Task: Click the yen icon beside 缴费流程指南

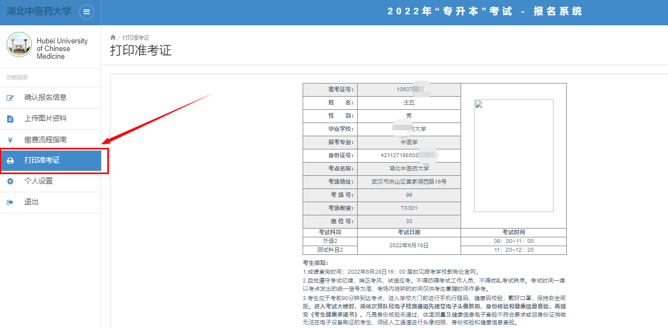Action: point(10,140)
